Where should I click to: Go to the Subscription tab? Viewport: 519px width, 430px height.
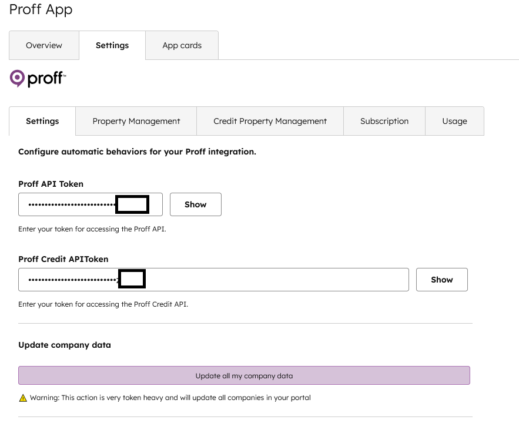(x=384, y=121)
